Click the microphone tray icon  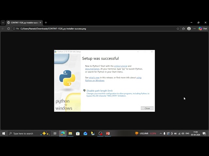[164, 134]
